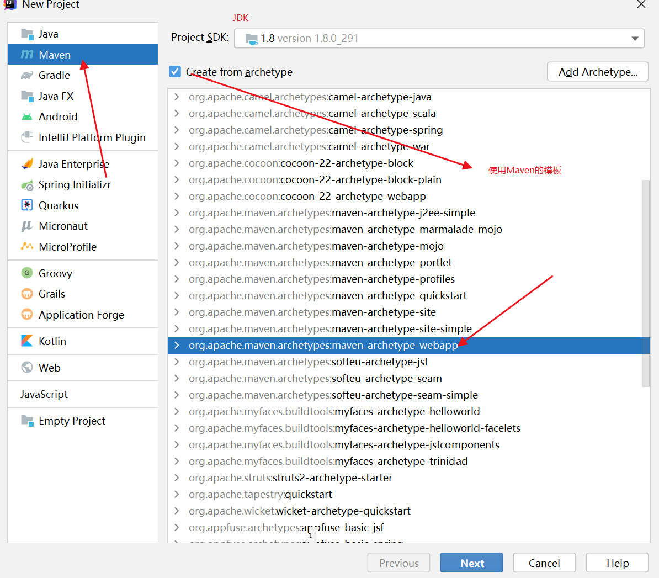The width and height of the screenshot is (659, 578).
Task: Select softeu-archetype-seam row
Action: click(409, 379)
